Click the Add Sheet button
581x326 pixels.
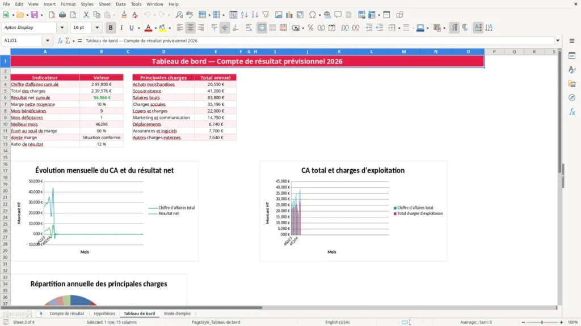(x=41, y=314)
